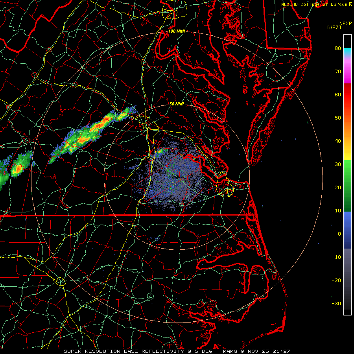
Task: Click "SUPER-RESOLUTION BASE REFLECTIVITY" in the caption
Action: 124,351
